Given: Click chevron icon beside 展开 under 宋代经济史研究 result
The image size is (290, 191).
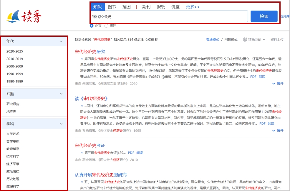Looking at the screenshot, I should pyautogui.click(x=274, y=84).
